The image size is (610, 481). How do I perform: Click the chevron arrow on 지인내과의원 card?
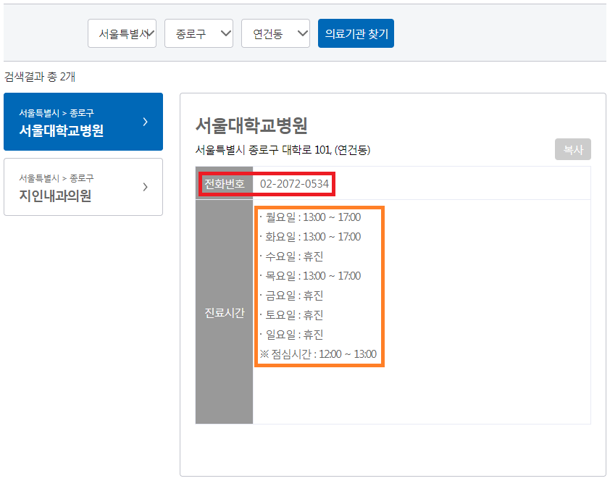(145, 187)
